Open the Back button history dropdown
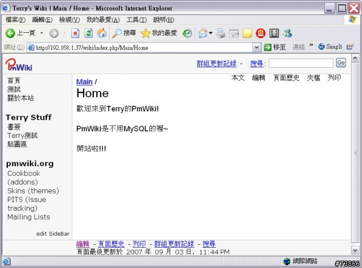 (42, 33)
